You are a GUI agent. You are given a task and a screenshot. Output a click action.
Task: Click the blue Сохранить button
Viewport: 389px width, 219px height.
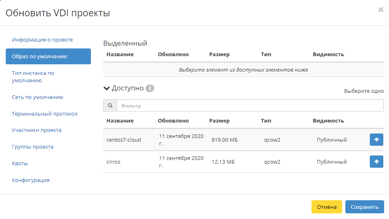(365, 207)
